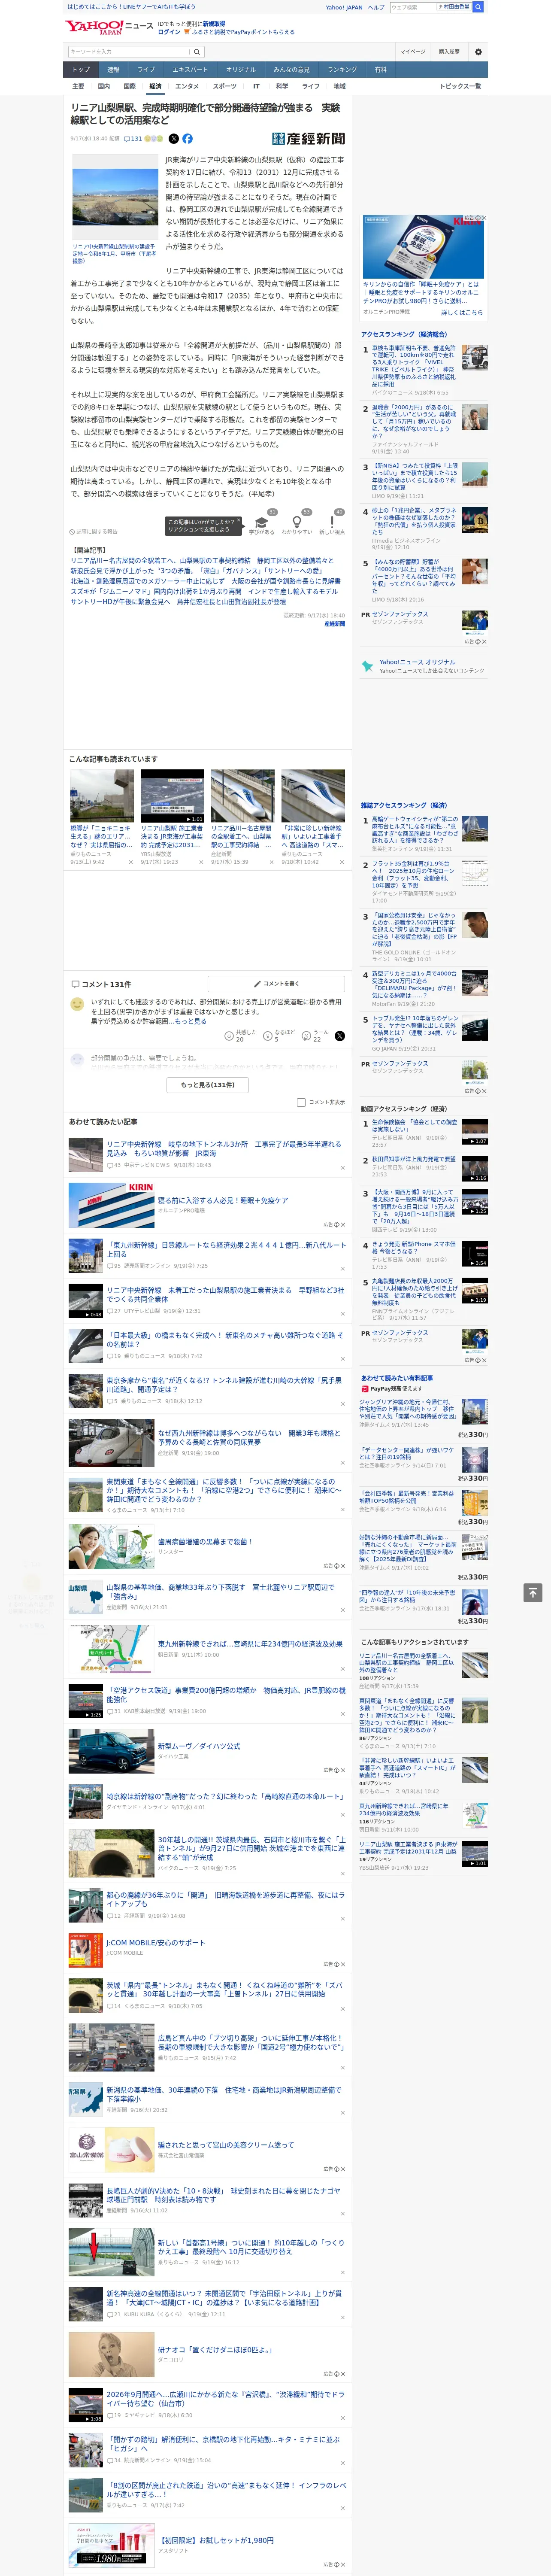
Task: Toggle the コメント非表示 checkbox
Action: (301, 1102)
